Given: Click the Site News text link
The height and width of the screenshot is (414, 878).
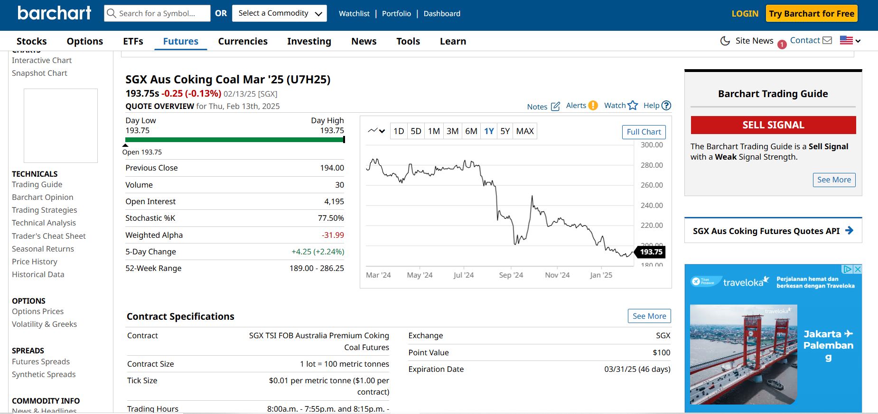Looking at the screenshot, I should [x=754, y=41].
